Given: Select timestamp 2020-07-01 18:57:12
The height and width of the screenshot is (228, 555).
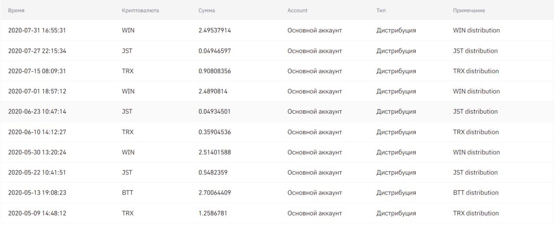Looking at the screenshot, I should (37, 91).
